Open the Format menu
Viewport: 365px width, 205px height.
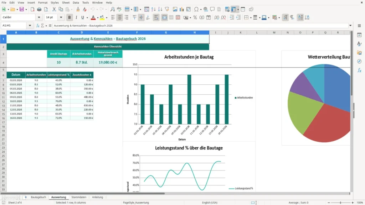coord(43,2)
